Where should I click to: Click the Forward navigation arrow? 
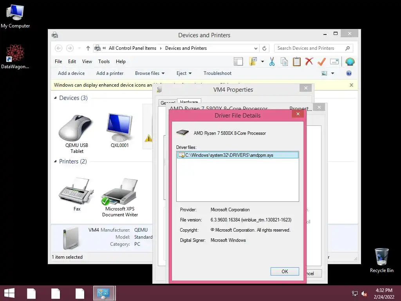click(x=70, y=48)
